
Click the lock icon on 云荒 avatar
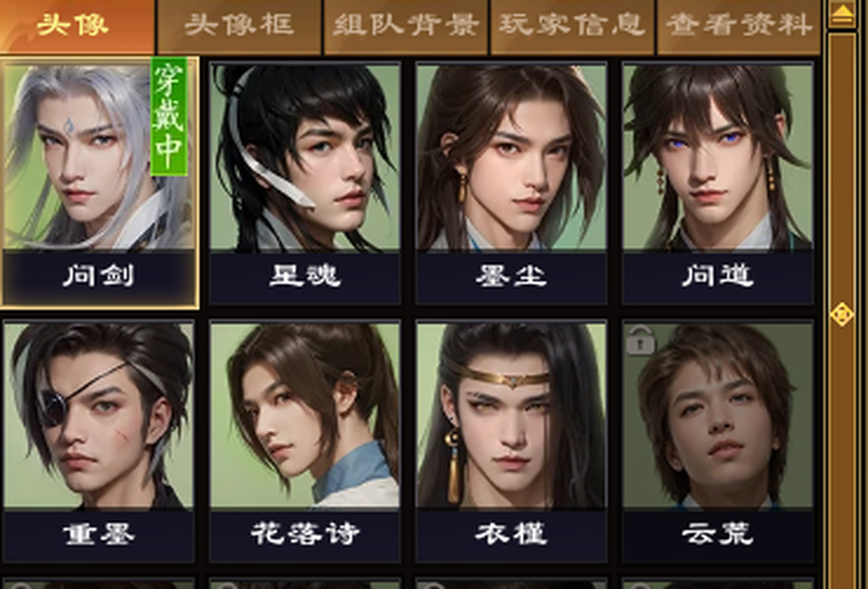coord(640,341)
